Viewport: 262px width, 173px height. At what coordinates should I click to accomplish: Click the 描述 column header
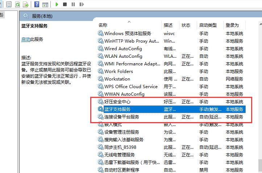click(x=168, y=25)
